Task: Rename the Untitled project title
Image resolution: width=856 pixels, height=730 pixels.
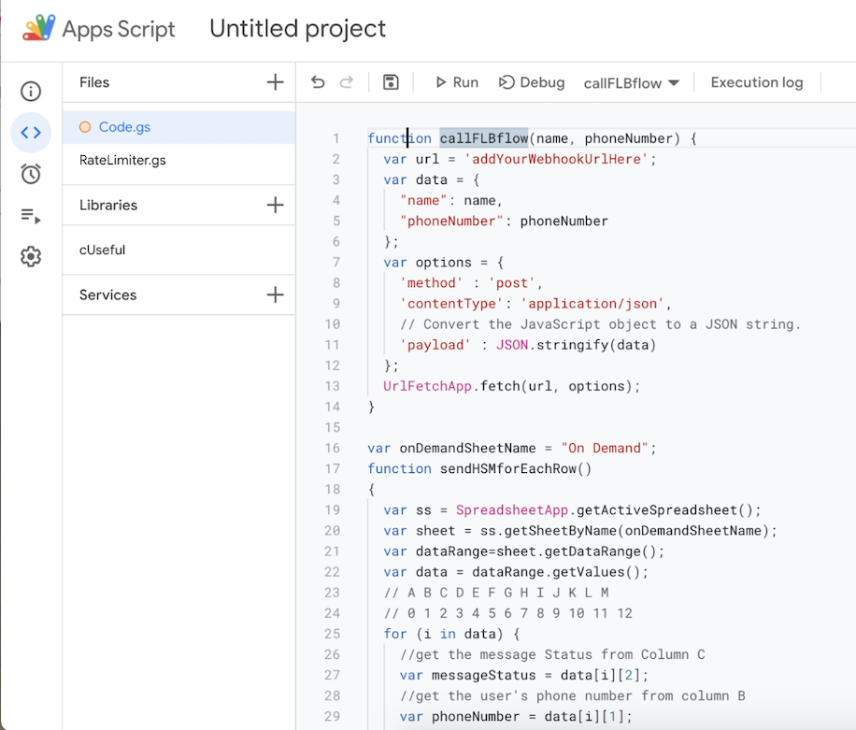Action: point(297,29)
